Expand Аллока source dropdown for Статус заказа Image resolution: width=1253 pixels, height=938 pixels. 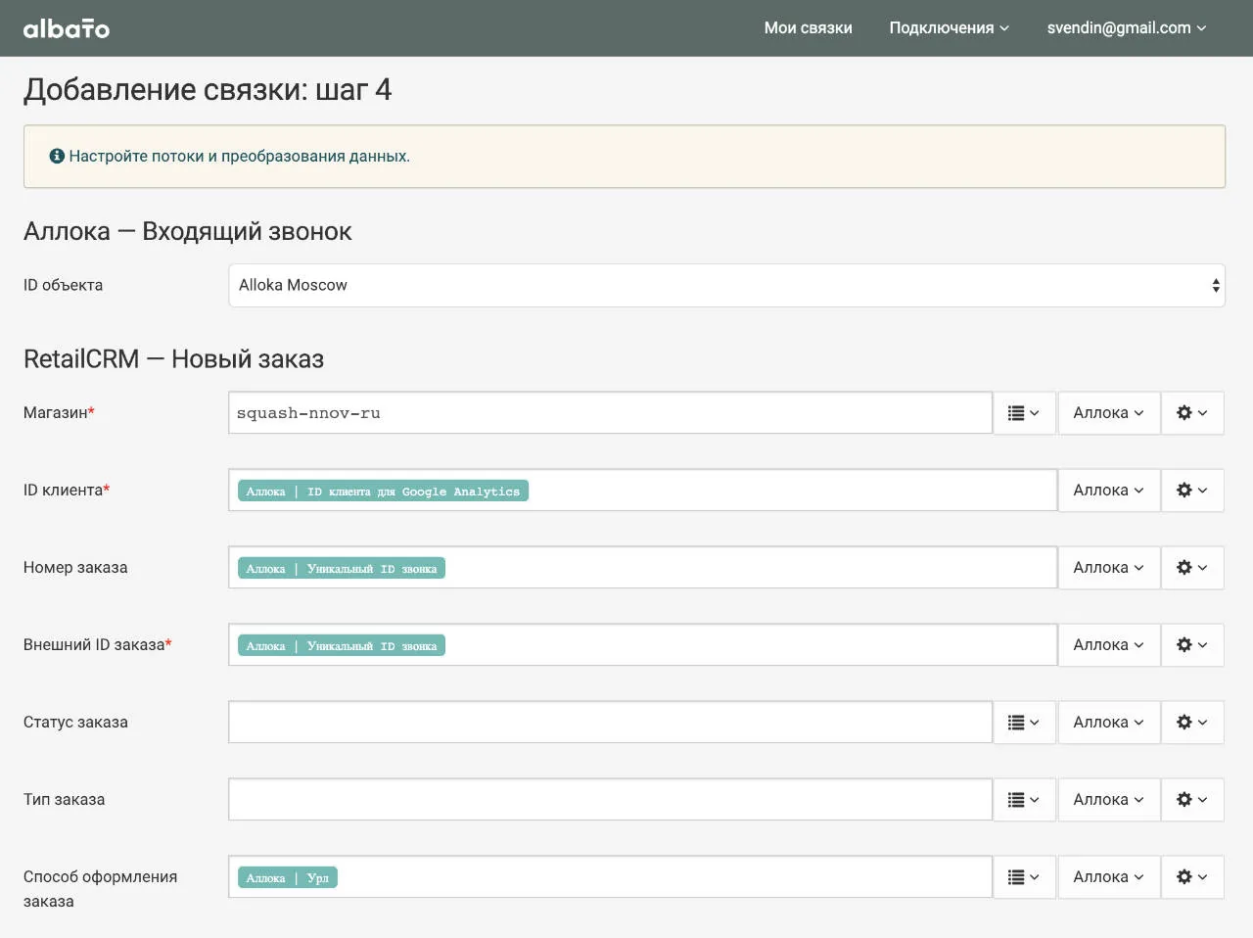[1109, 723]
